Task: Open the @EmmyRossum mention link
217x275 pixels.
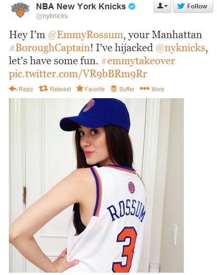Action: pos(85,34)
